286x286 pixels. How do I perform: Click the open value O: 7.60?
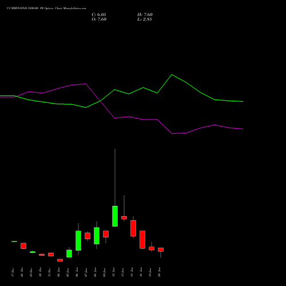point(99,19)
